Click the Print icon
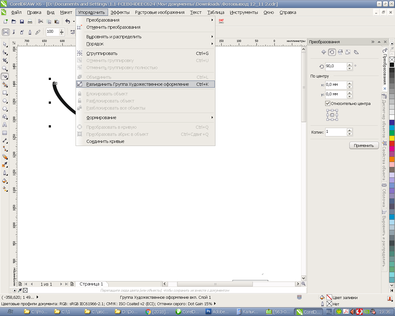395x316 pixels. (x=30, y=21)
